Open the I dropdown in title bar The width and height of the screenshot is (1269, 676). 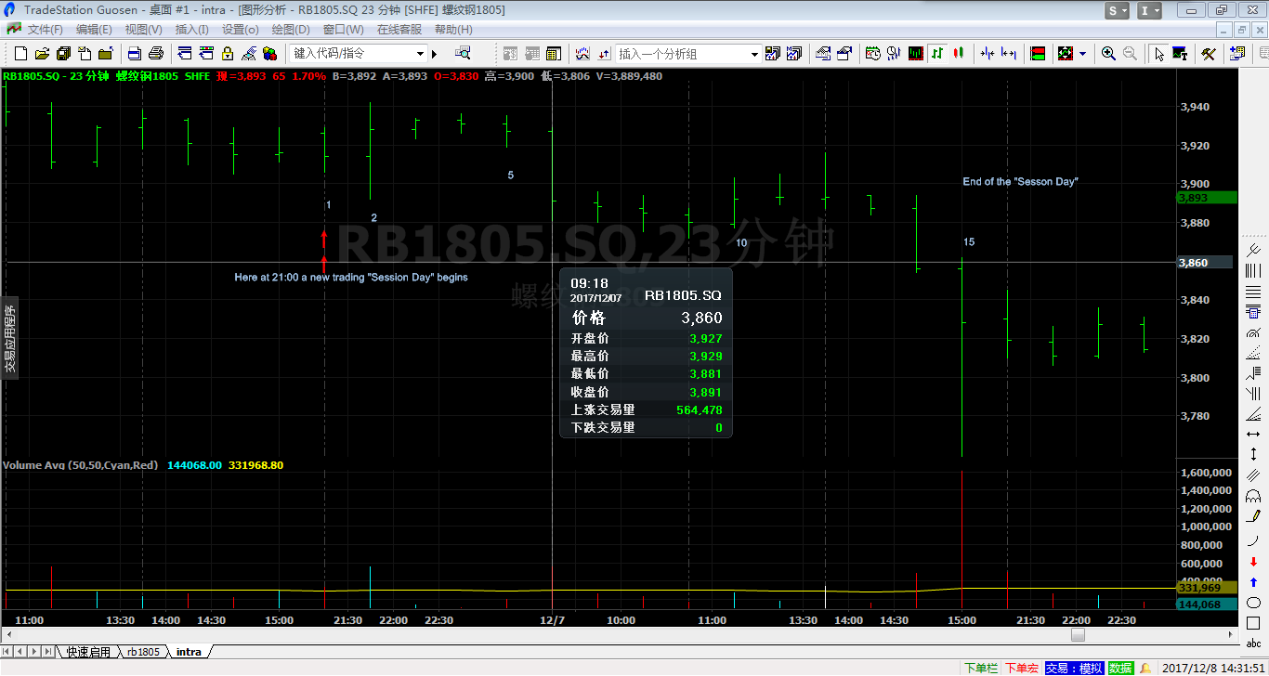point(1149,10)
